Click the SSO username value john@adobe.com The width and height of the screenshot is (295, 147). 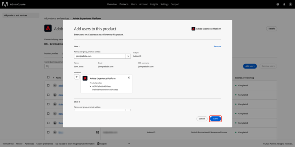coord(146,67)
